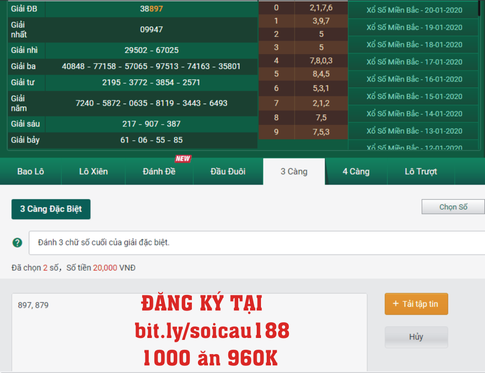
Task: Click the Chọn Số button
Action: [x=453, y=207]
